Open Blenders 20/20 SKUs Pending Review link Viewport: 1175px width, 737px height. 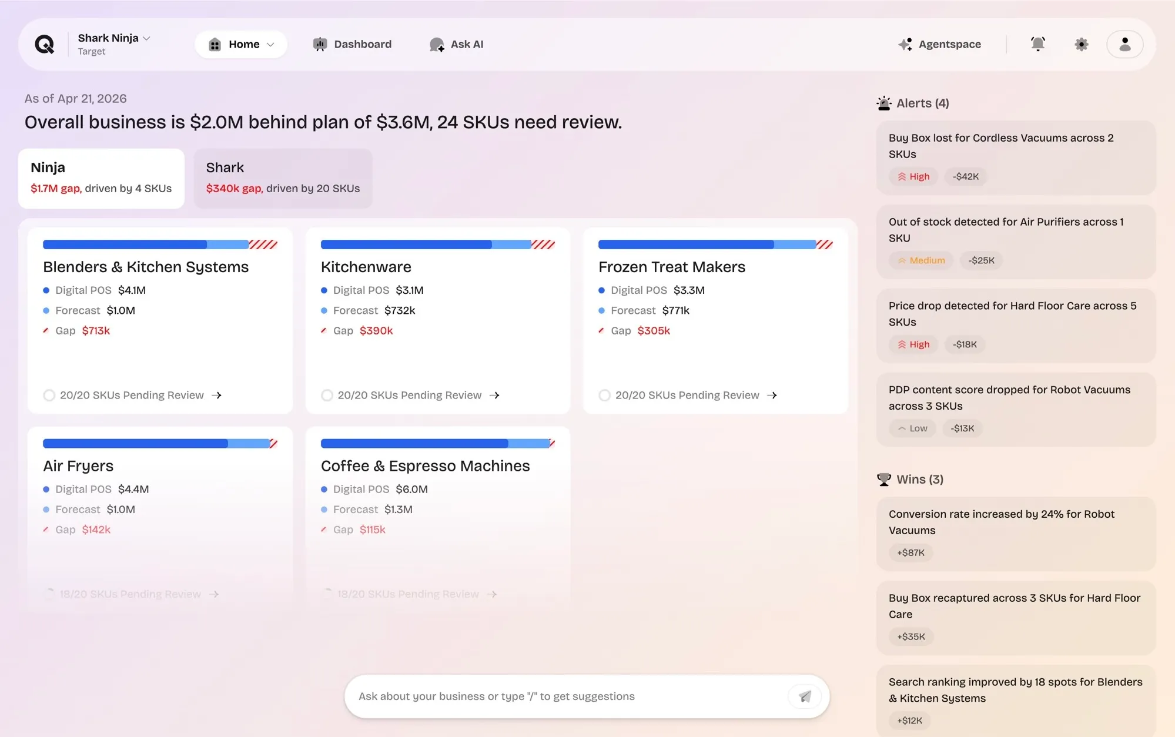click(x=132, y=396)
